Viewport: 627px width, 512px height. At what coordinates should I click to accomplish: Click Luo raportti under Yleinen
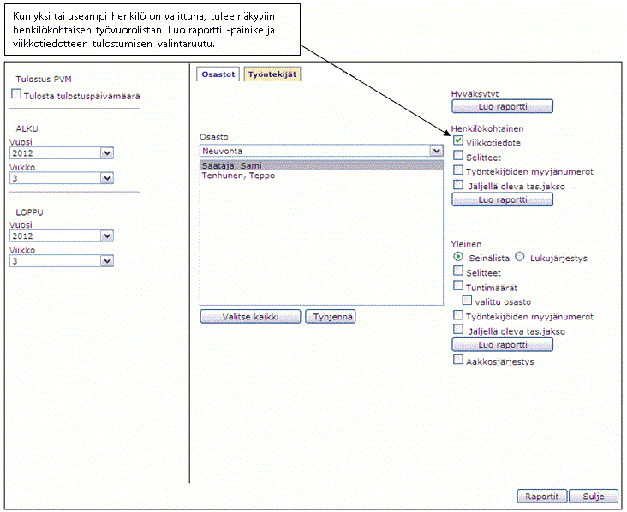pyautogui.click(x=502, y=344)
